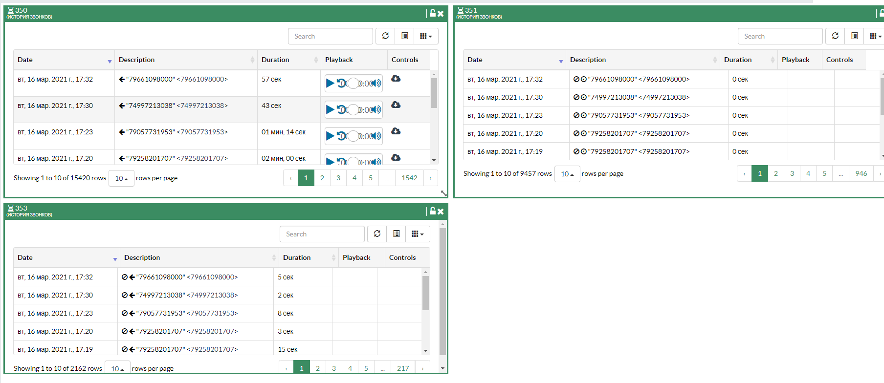The height and width of the screenshot is (383, 884).
Task: Go to page 2 in panel 350
Action: coord(322,178)
